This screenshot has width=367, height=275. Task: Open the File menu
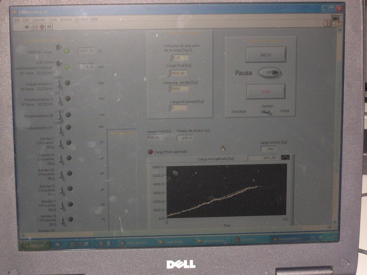[x=17, y=20]
